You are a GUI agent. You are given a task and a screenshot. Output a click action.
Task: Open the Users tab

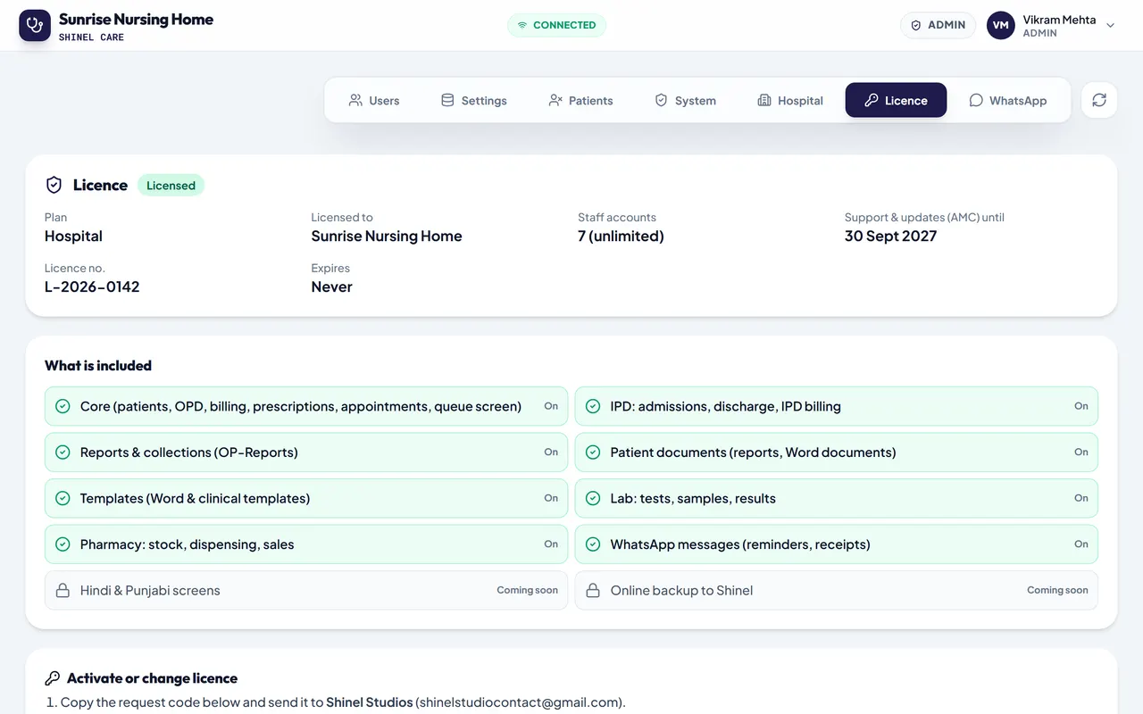374,100
